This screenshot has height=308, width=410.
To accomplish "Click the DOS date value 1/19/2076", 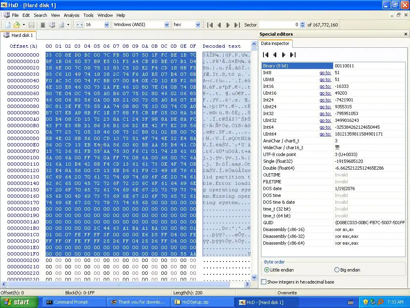I will pos(345,188).
